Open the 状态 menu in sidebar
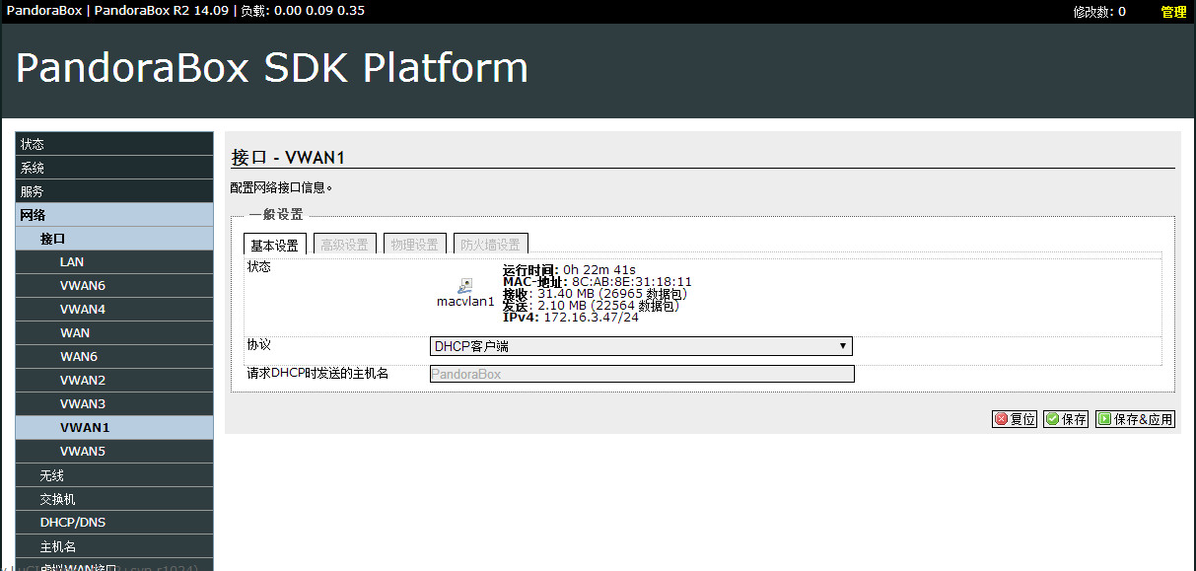This screenshot has width=1196, height=571. coord(114,144)
